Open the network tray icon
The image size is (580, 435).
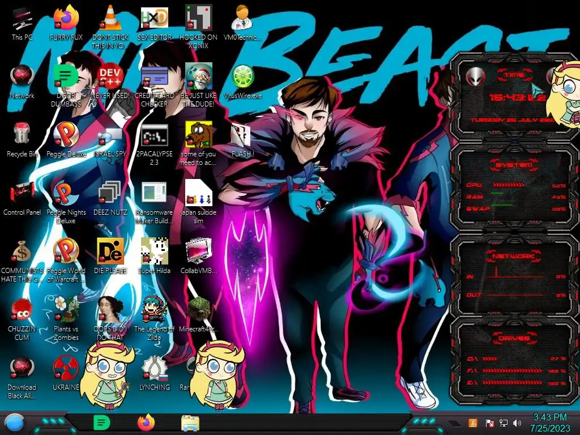pyautogui.click(x=503, y=423)
